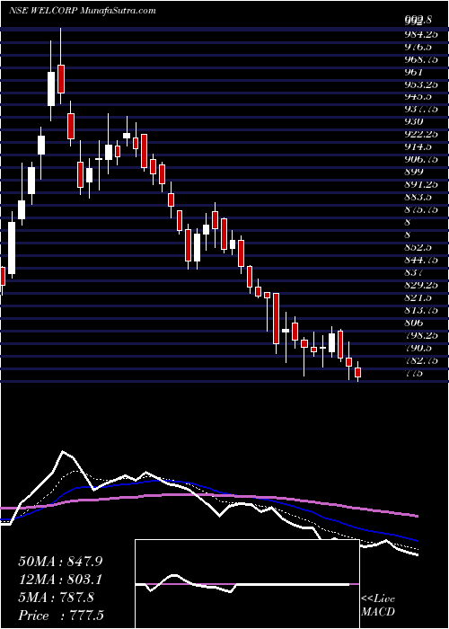449x629 pixels.
Task: Click the 775 price axis label
Action: click(414, 373)
